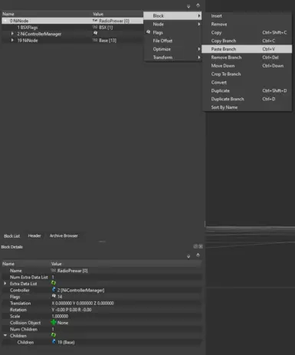This screenshot has height=355, width=295.
Task: Collapse the Children row in Block Details
Action: click(5, 336)
